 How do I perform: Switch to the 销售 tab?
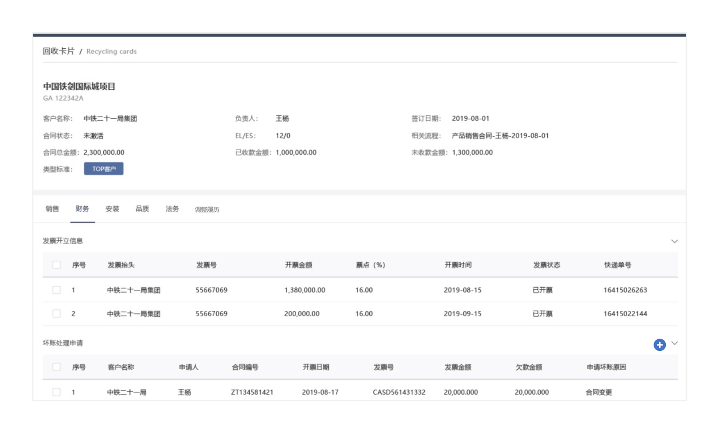click(x=52, y=209)
